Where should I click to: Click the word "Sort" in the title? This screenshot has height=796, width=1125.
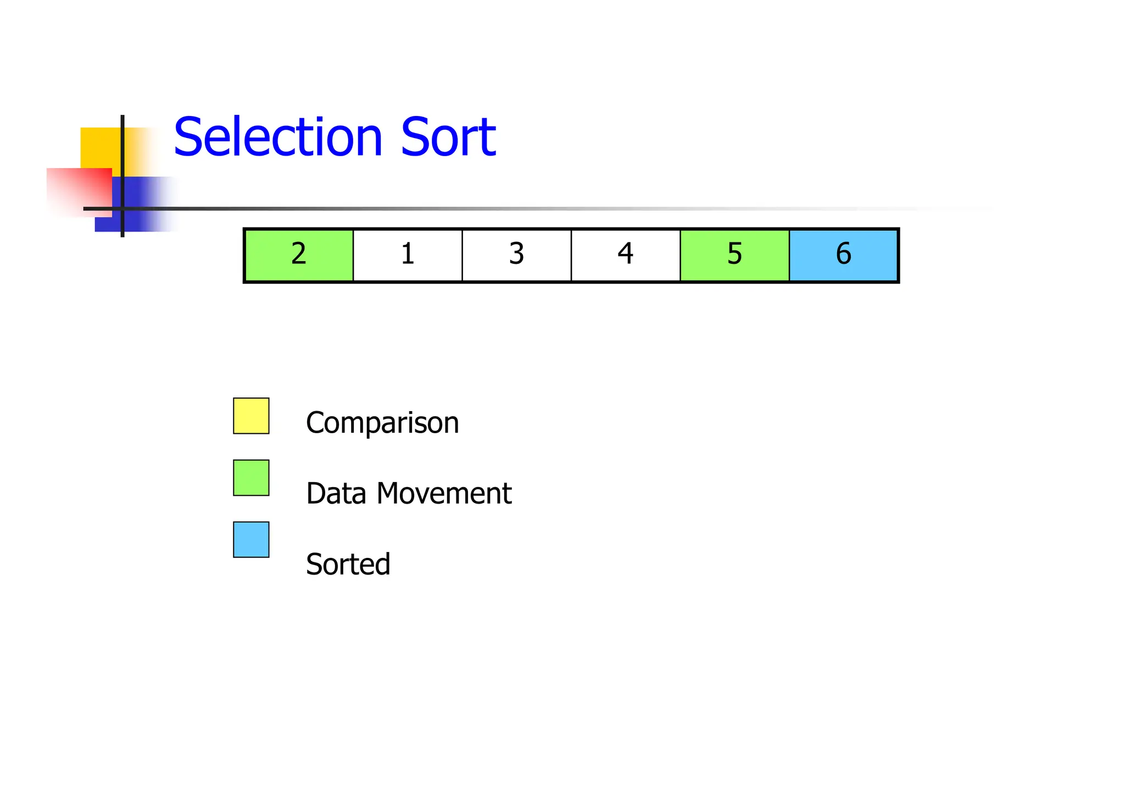448,137
